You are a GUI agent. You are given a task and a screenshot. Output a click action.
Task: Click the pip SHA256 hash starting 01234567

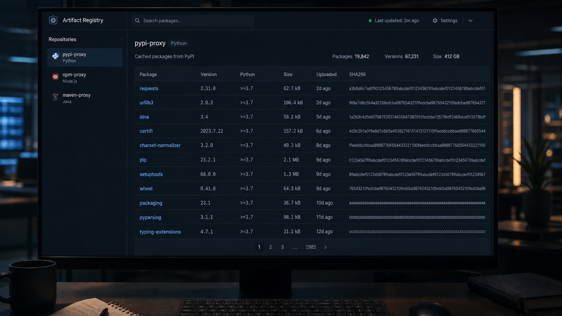pyautogui.click(x=417, y=160)
